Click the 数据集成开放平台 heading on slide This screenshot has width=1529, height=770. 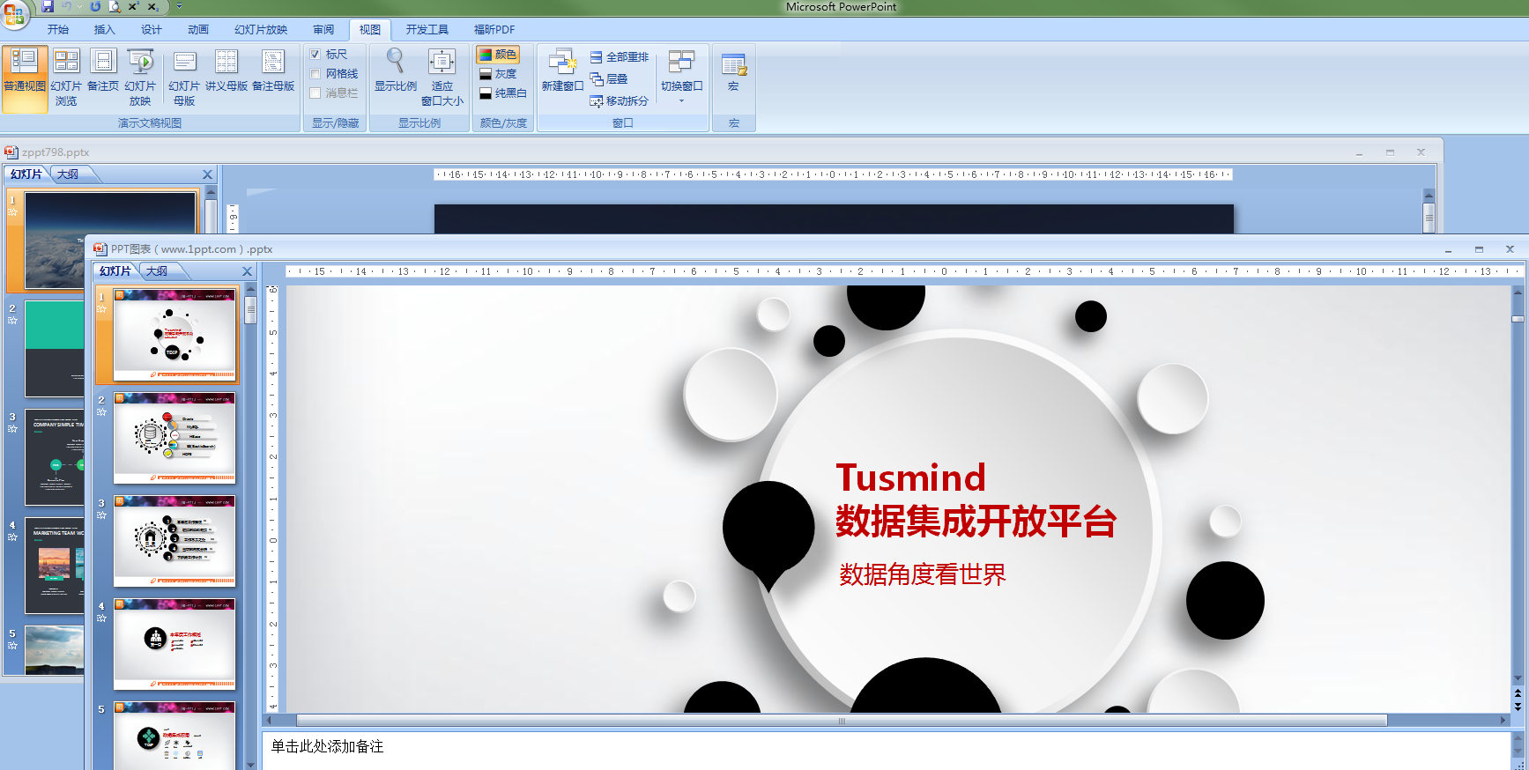976,522
